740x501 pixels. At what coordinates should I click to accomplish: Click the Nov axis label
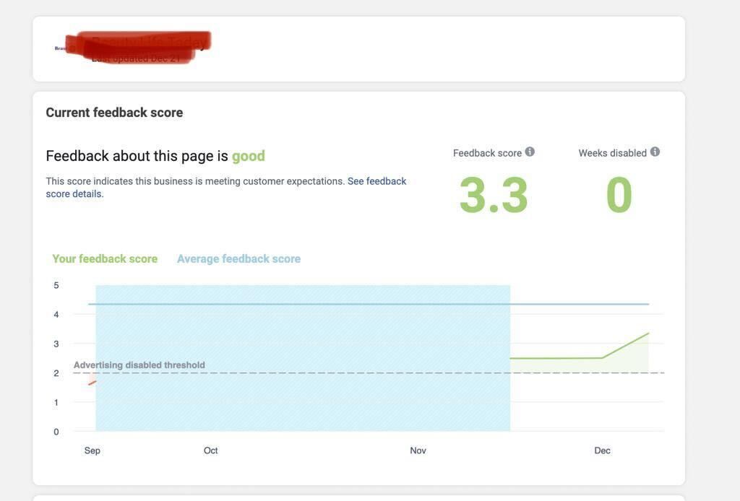pos(418,450)
